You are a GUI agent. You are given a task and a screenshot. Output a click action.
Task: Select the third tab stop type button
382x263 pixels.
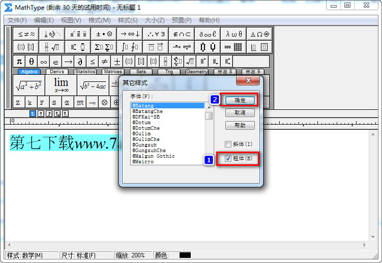click(49, 113)
